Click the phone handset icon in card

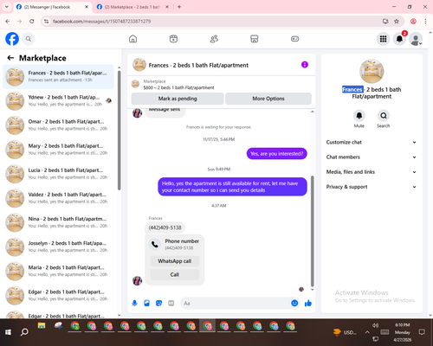(x=155, y=245)
